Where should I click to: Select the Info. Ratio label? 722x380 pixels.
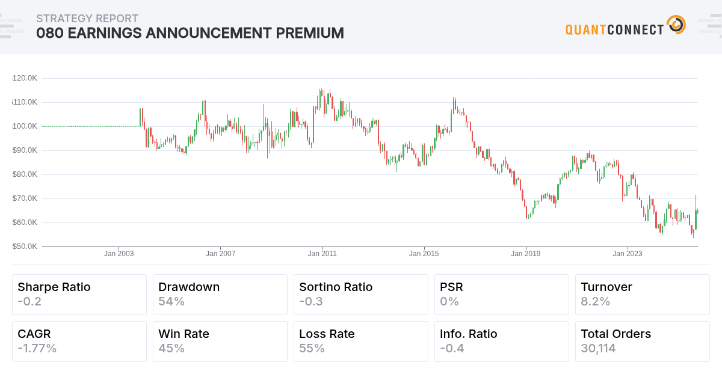pyautogui.click(x=469, y=334)
